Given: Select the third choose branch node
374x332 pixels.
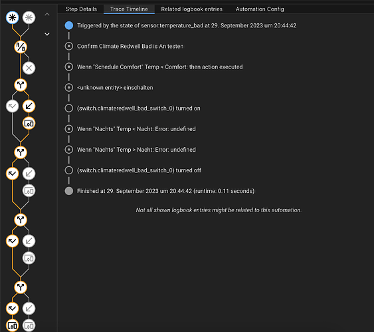Looking at the screenshot, I should point(21,220).
